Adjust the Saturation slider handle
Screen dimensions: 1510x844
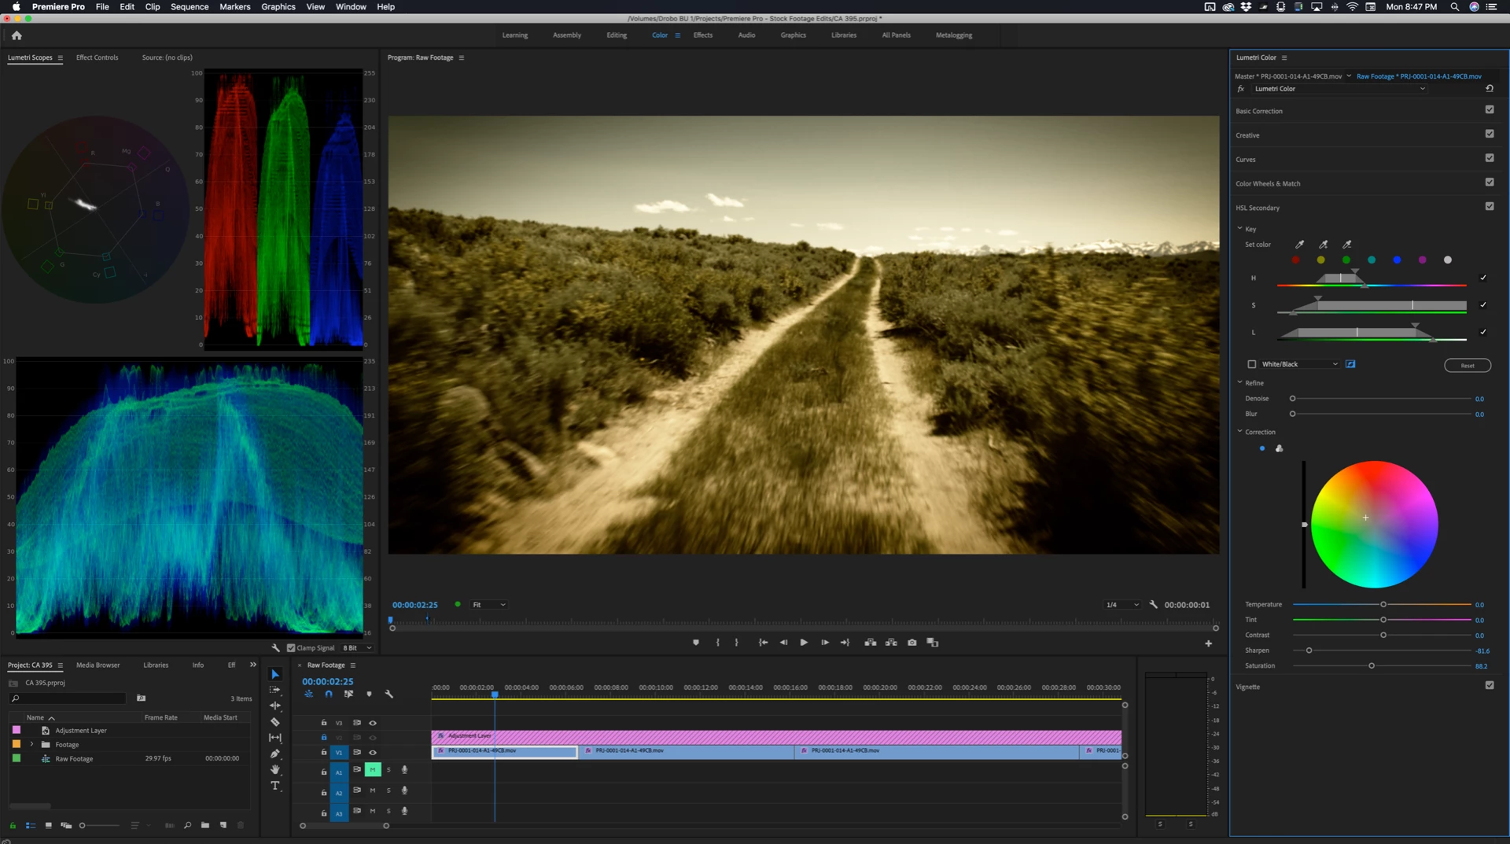pyautogui.click(x=1372, y=666)
